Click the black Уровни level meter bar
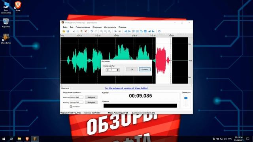253x142 pixels. (x=140, y=106)
